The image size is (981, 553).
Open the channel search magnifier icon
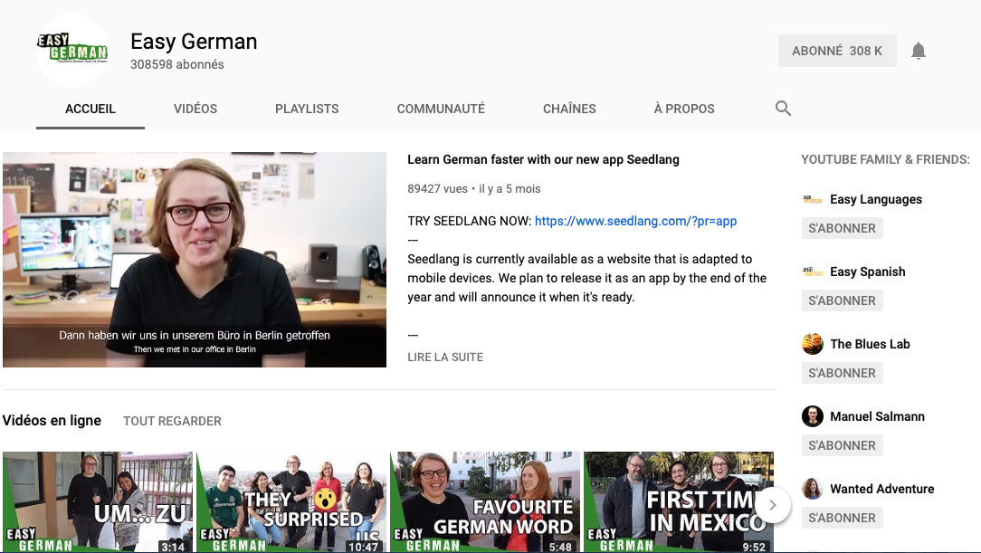click(784, 109)
